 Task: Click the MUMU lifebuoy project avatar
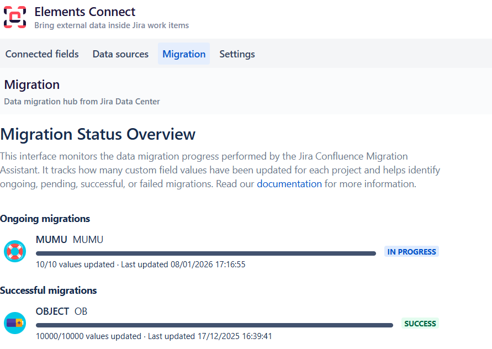tap(14, 251)
